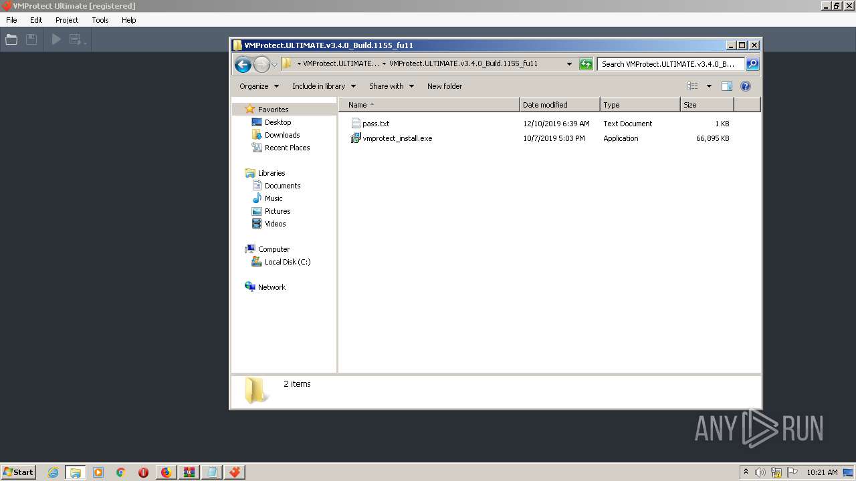The image size is (856, 481).
Task: Go forward with the Explorer Forward arrow
Action: [261, 64]
